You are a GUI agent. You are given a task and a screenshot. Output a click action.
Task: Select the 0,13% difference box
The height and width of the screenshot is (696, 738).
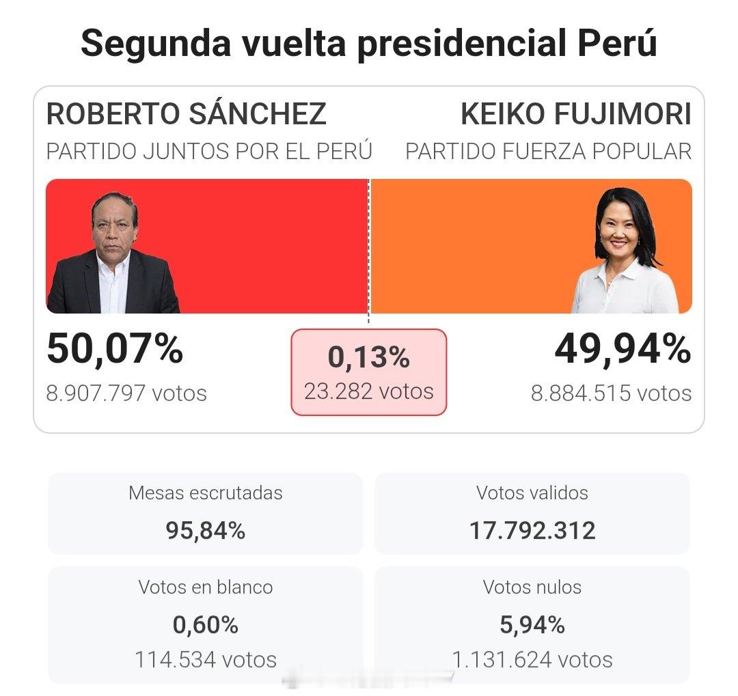tap(369, 372)
